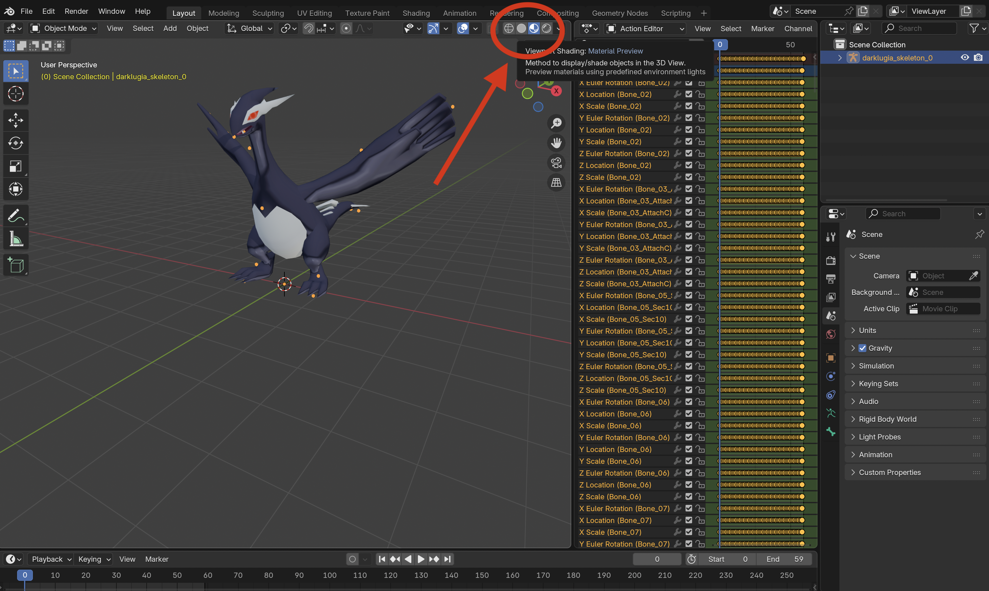The height and width of the screenshot is (591, 989).
Task: Jump to the last frame
Action: 448,559
